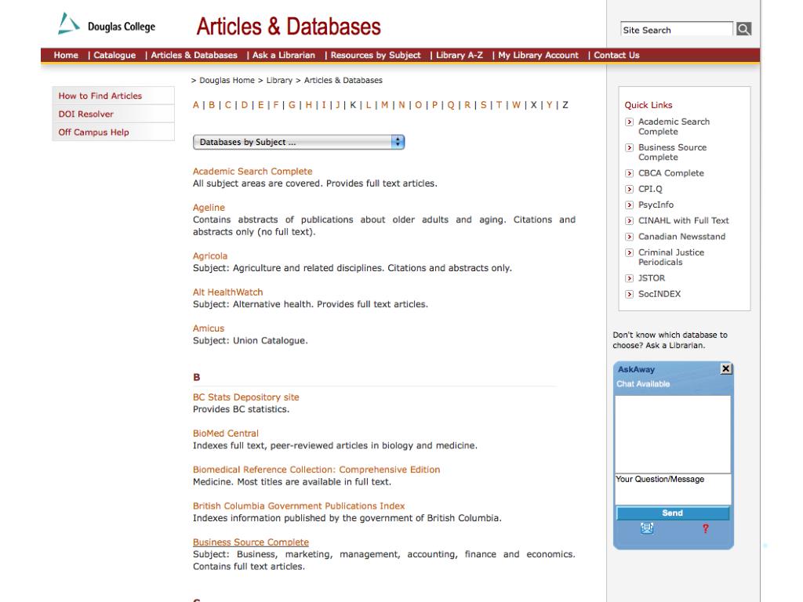This screenshot has width=803, height=602.
Task: Open DOI Resolver sidebar link
Action: coord(85,114)
